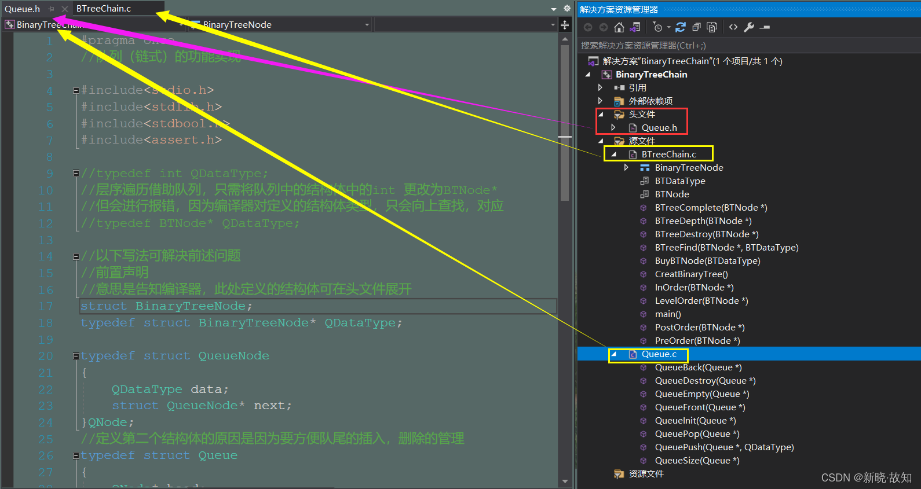This screenshot has height=489, width=921.
Task: Select QueueSize(Queue *) function
Action: 697,461
